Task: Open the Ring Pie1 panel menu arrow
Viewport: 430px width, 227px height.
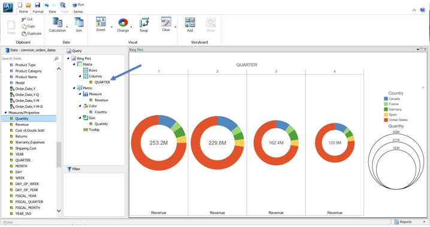Action: pos(417,49)
